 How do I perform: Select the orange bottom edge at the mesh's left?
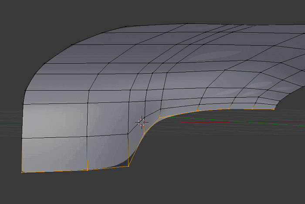click(54, 171)
